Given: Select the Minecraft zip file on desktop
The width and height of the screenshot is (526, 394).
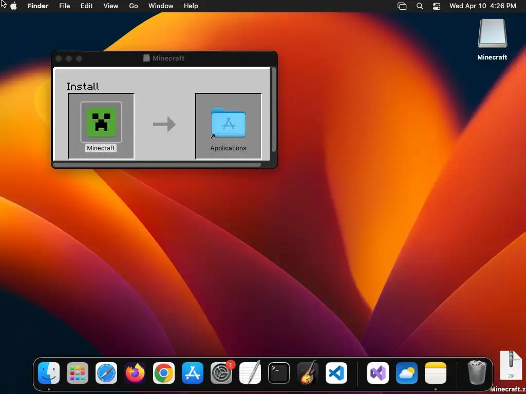Looking at the screenshot, I should click(511, 365).
